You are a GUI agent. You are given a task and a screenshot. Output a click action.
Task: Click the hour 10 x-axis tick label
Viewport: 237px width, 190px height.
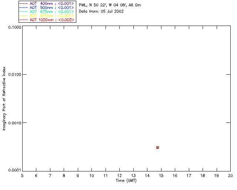(x=91, y=176)
